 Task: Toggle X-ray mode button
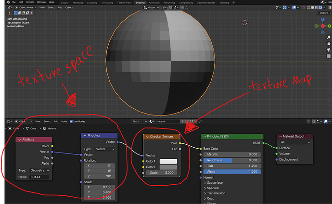click(303, 7)
